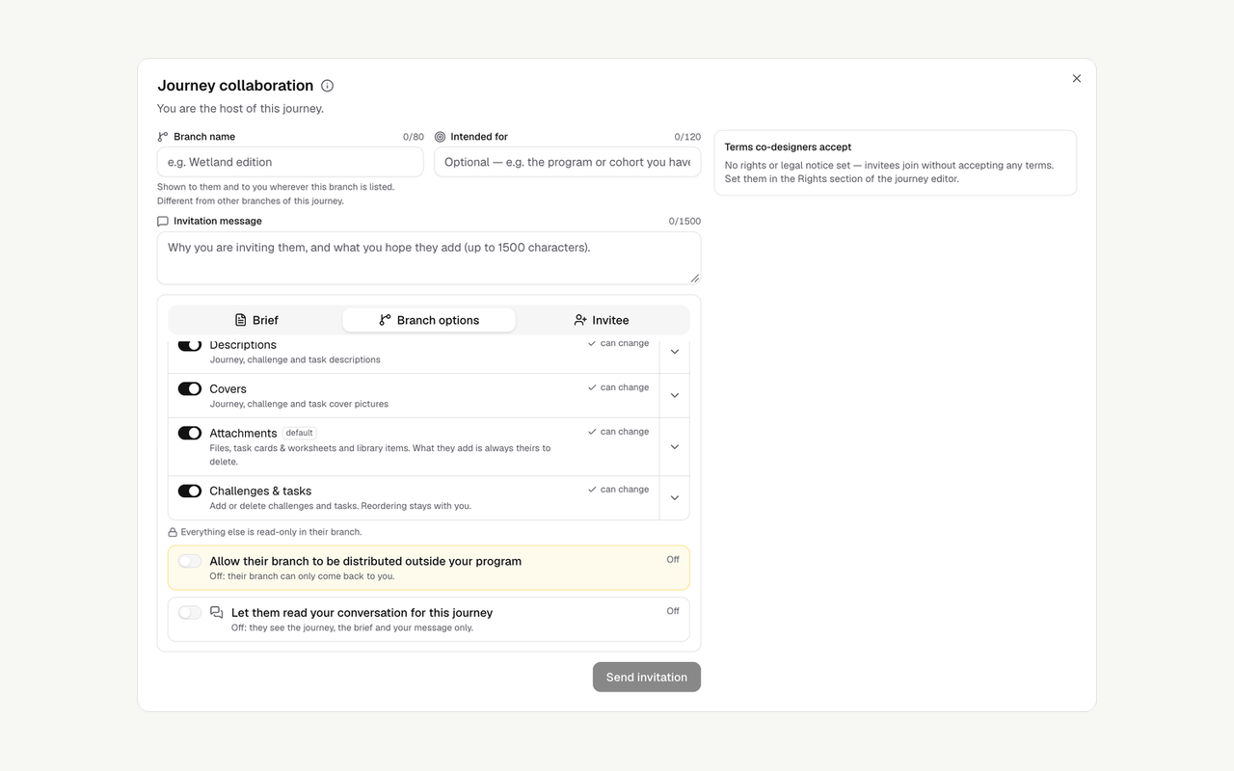Click the lock icon before read-only note

[173, 532]
